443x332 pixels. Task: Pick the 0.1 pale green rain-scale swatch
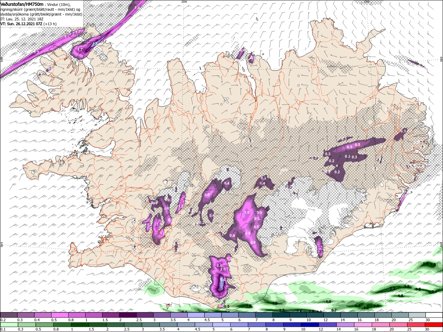tap(9, 325)
